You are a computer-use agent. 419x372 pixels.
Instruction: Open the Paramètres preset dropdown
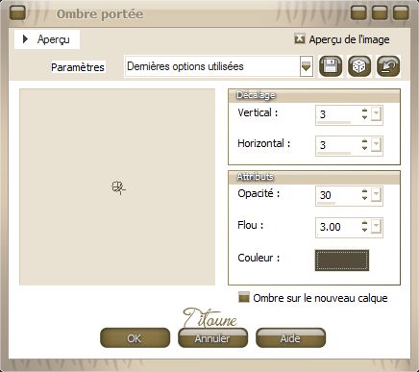pyautogui.click(x=306, y=66)
